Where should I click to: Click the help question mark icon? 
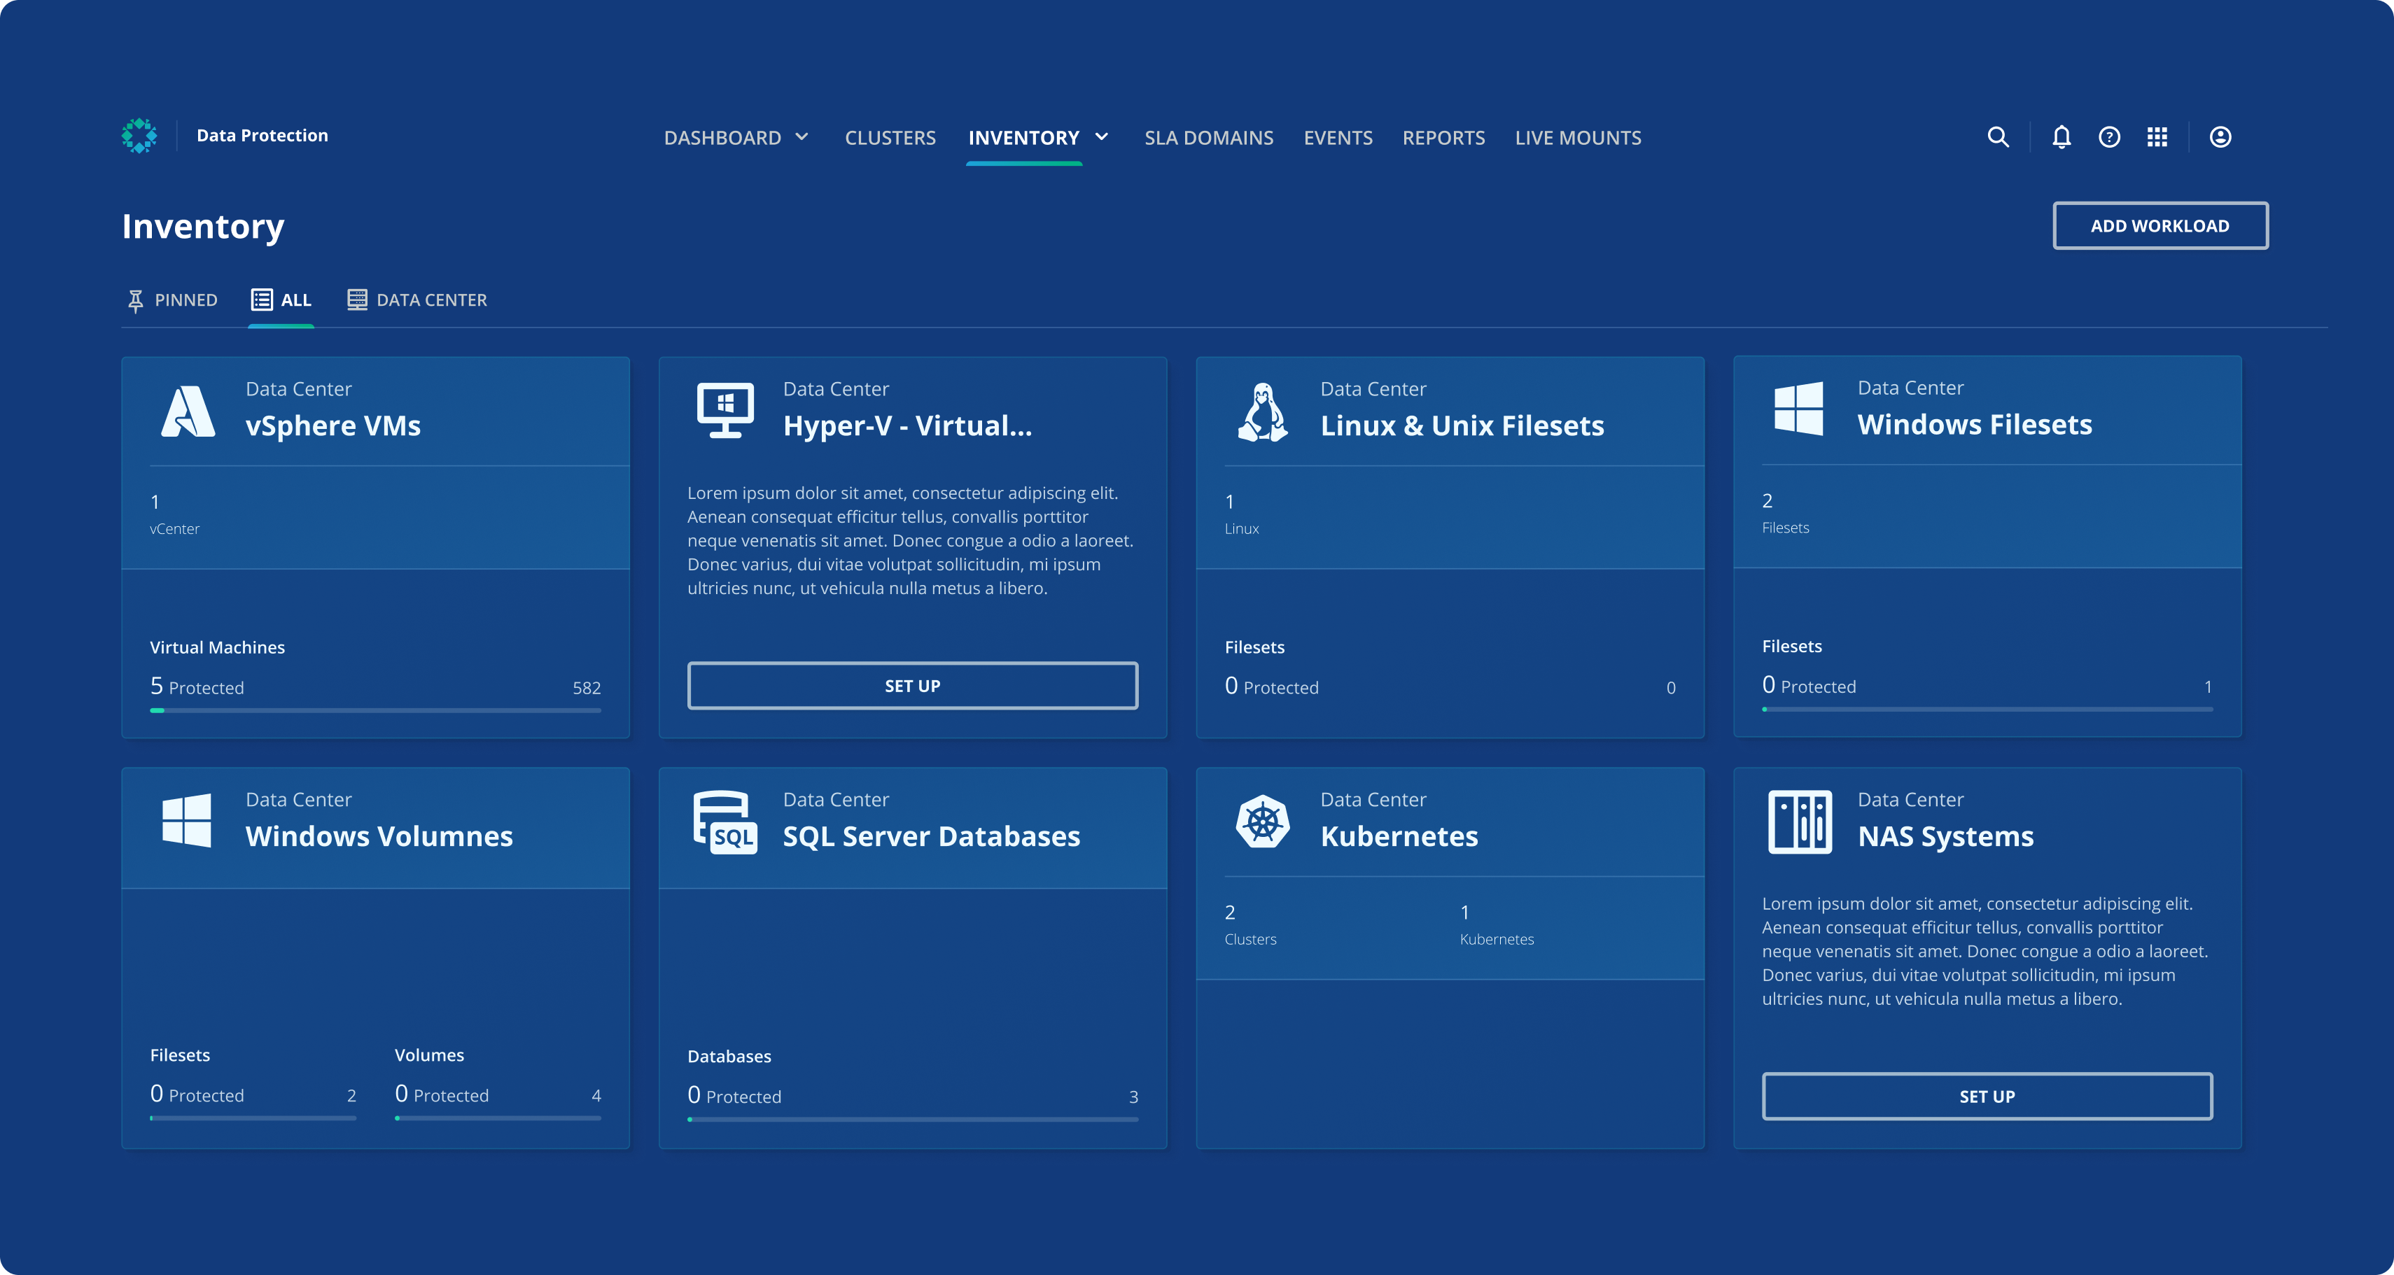point(2110,136)
